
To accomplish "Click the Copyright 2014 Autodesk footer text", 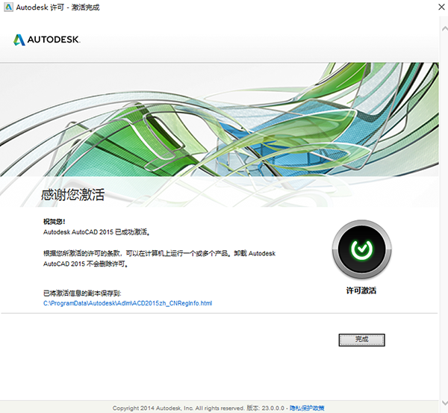I will tap(178, 408).
